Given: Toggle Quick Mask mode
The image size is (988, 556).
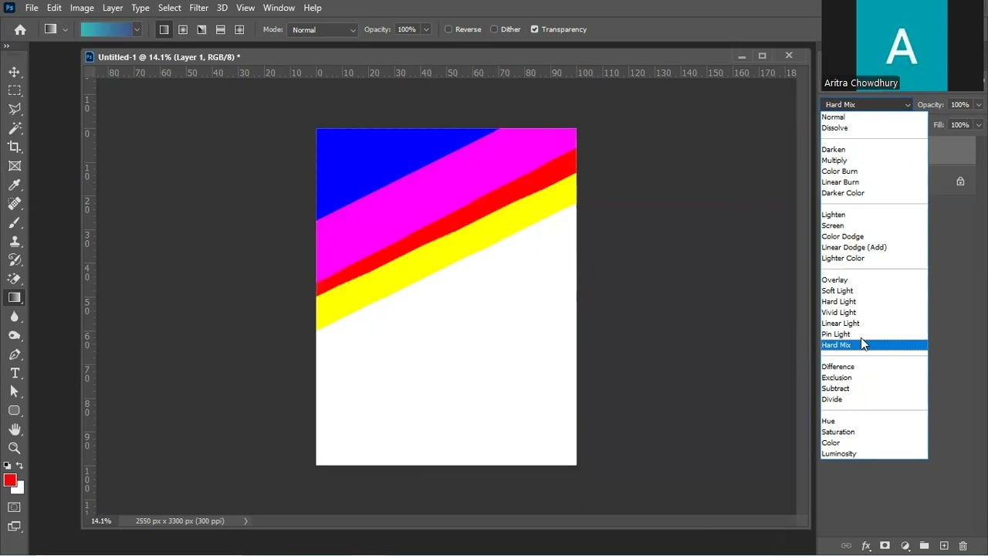Looking at the screenshot, I should tap(15, 507).
